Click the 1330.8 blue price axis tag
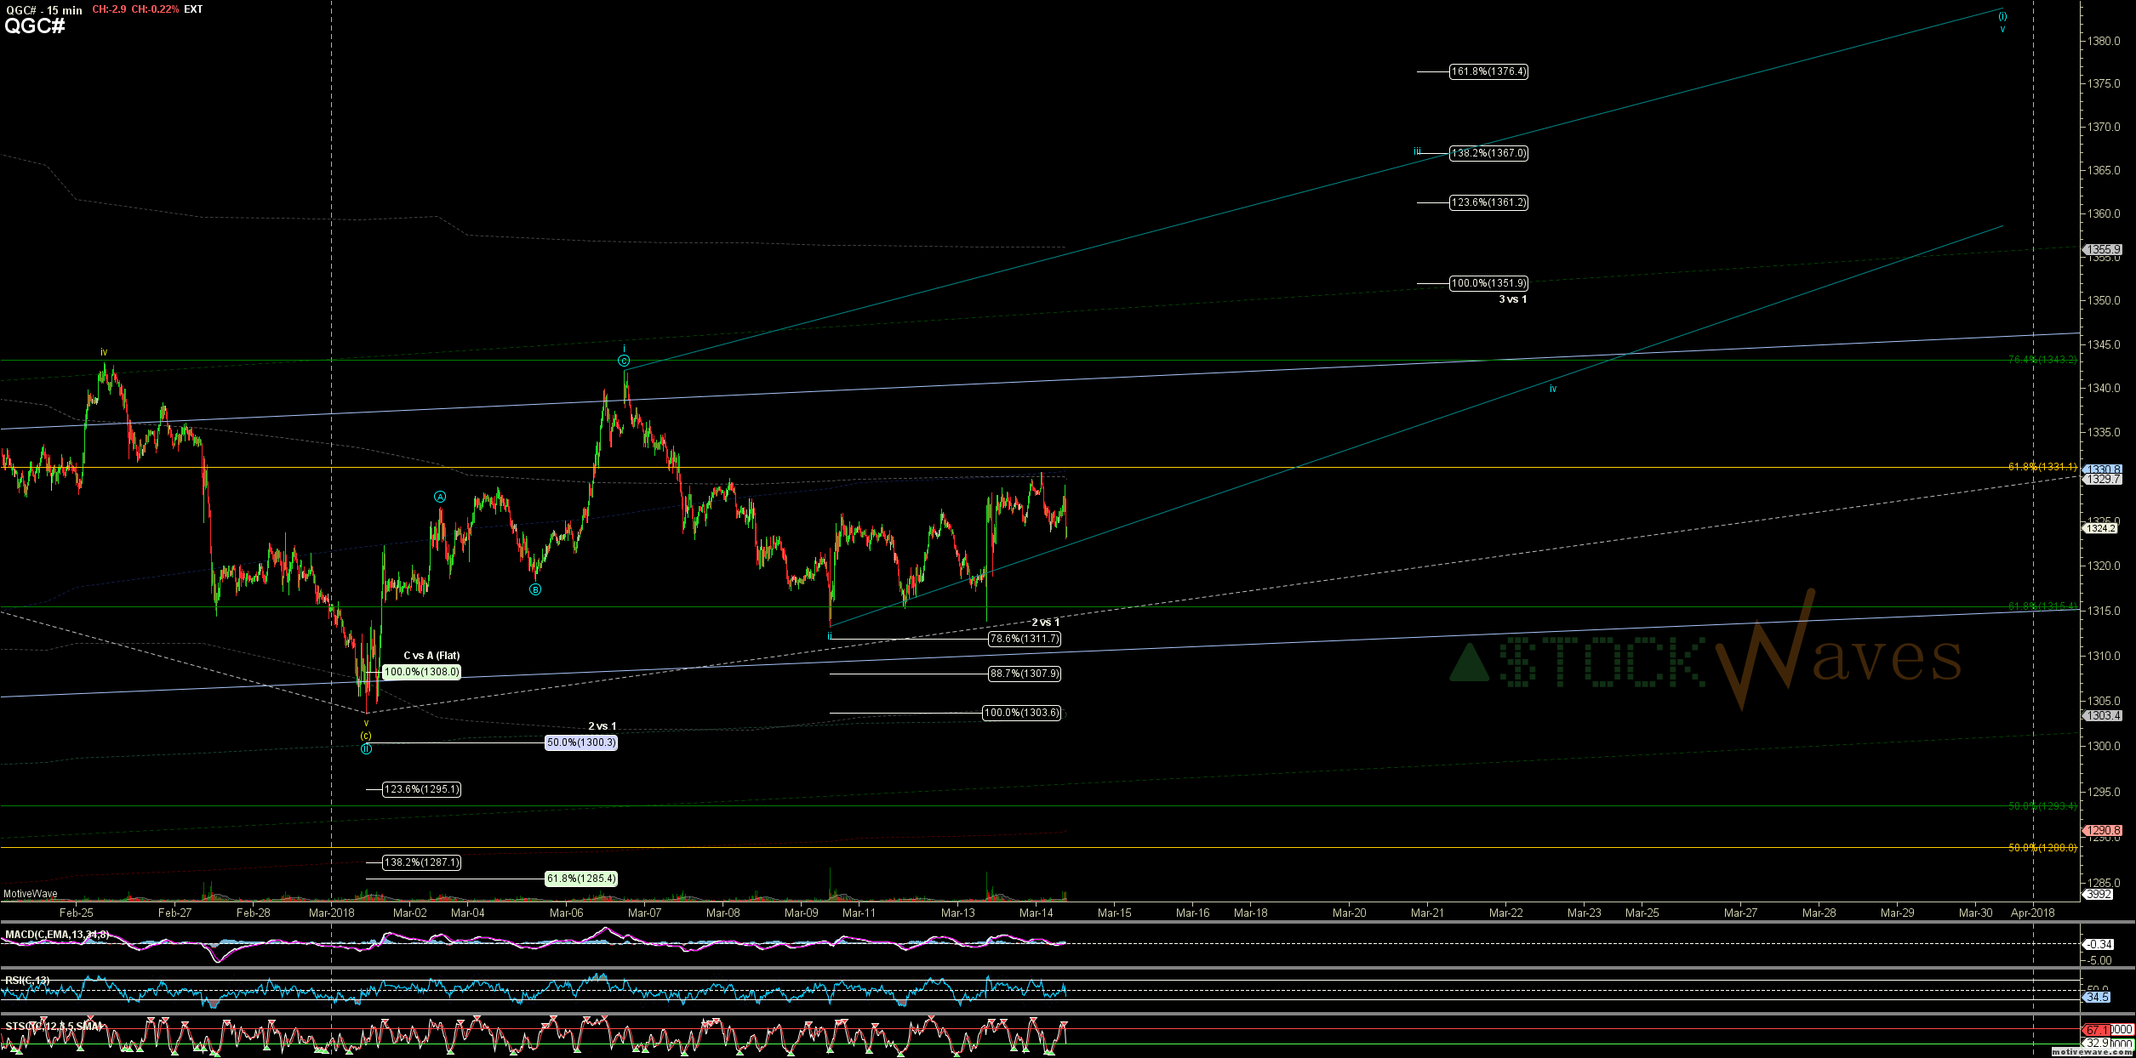This screenshot has width=2136, height=1058. point(2101,469)
